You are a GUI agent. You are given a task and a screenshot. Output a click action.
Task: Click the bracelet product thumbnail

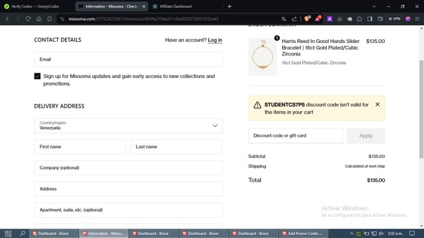point(262,57)
